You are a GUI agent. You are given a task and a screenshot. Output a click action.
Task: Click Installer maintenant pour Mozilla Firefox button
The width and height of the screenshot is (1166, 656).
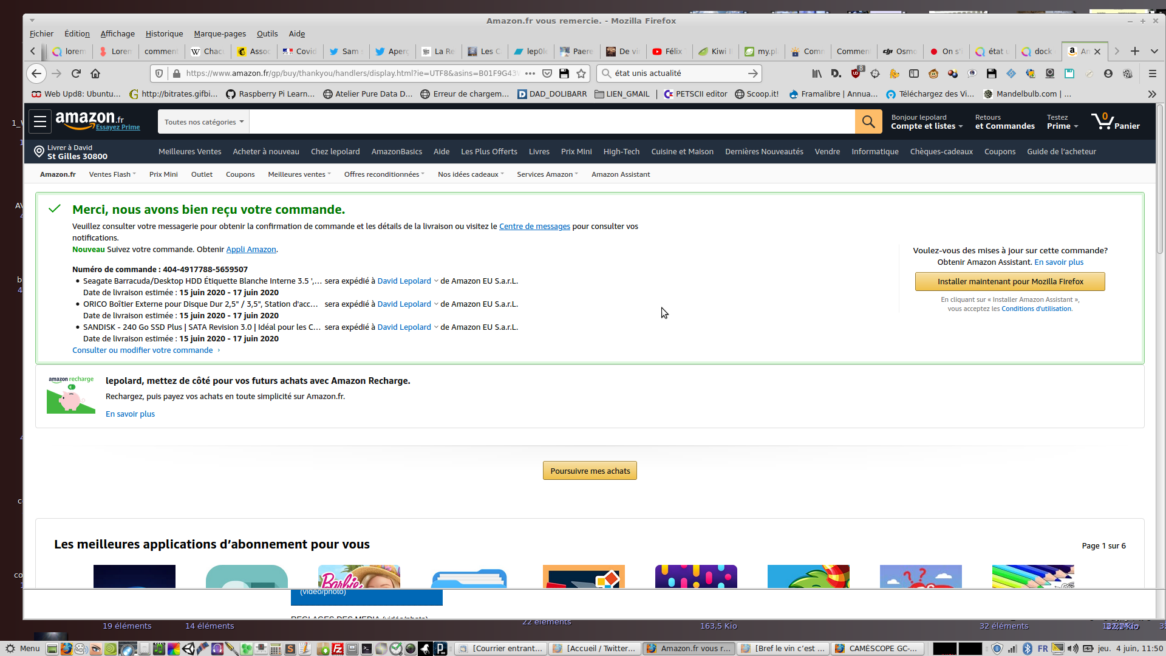(x=1010, y=282)
